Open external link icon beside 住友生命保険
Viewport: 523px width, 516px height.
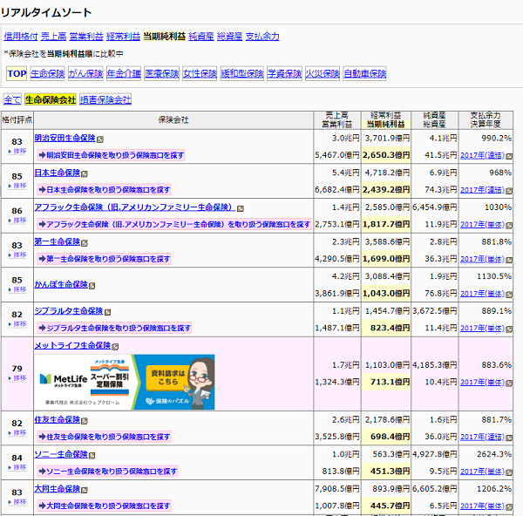(x=85, y=421)
